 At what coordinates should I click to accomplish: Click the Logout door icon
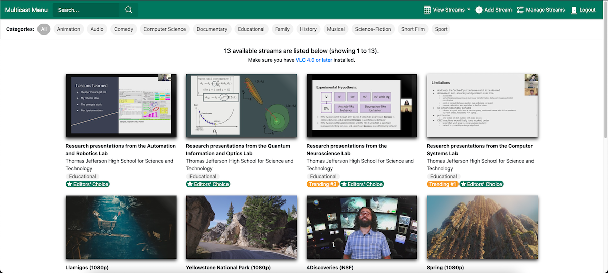574,10
